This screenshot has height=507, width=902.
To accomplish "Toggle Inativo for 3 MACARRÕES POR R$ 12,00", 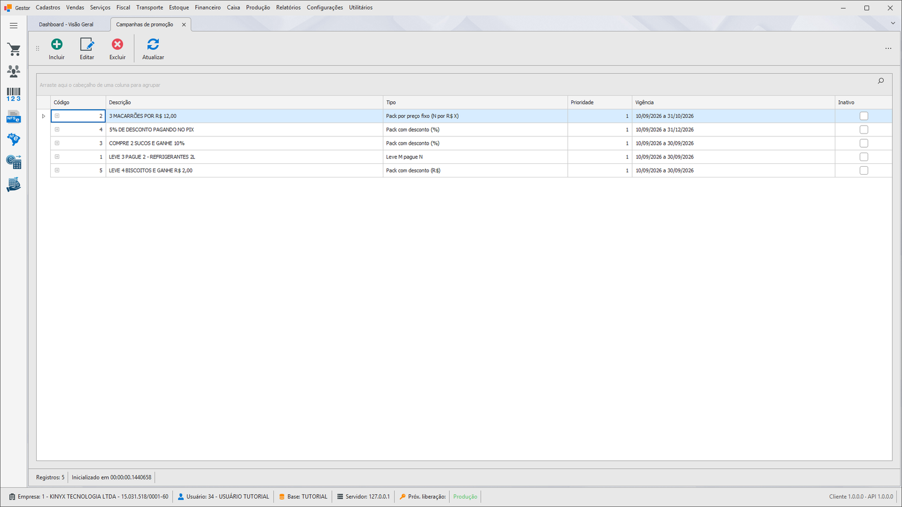I will tap(864, 116).
